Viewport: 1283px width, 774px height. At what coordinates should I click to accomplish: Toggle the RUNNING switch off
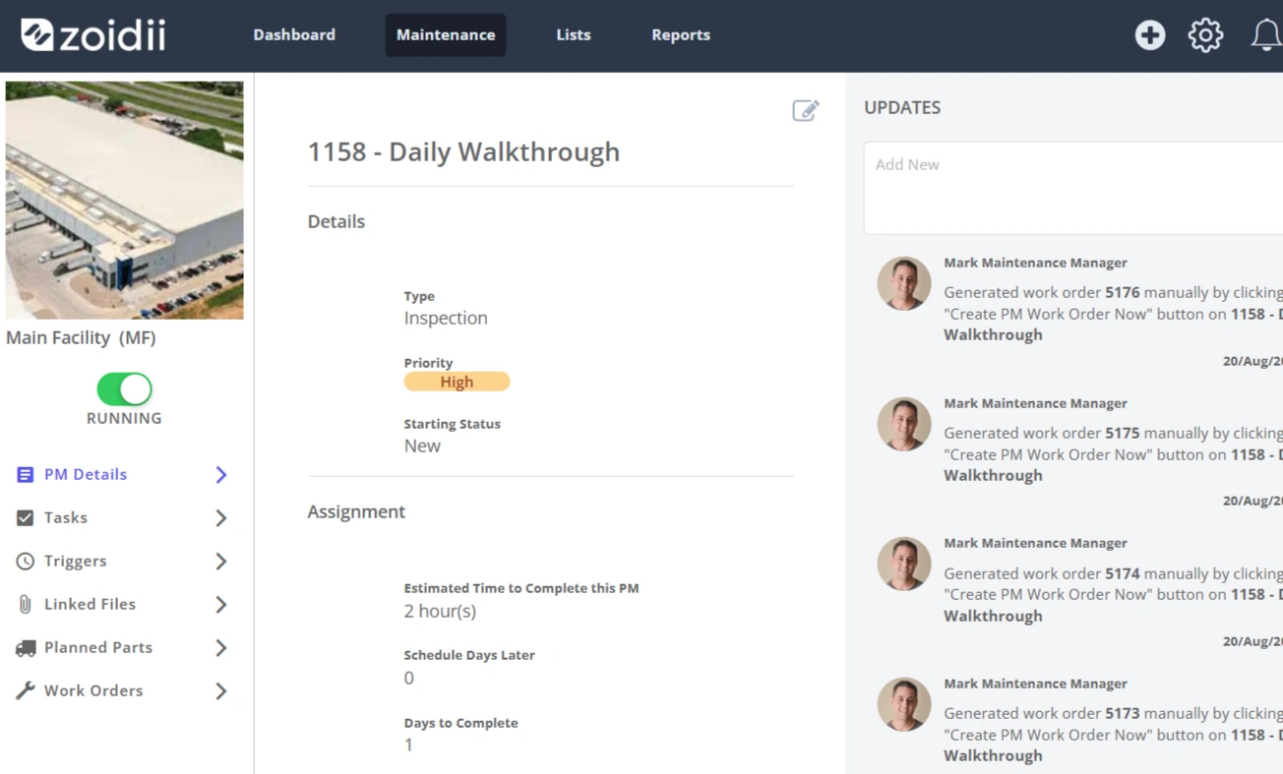pyautogui.click(x=124, y=389)
